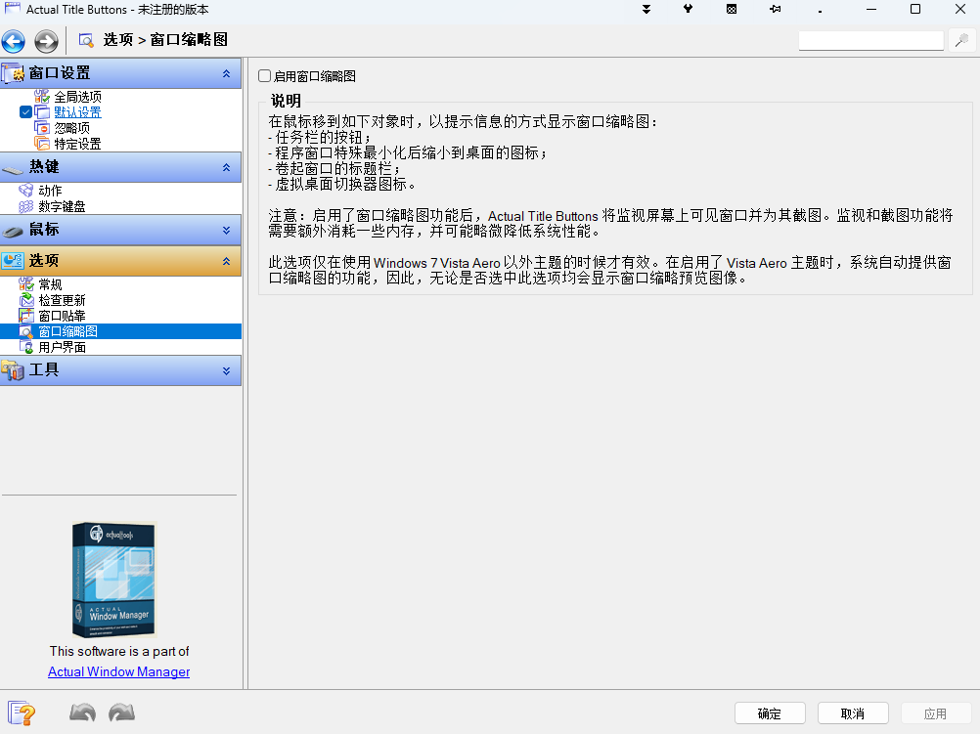Click the 用户界面 icon
Image resolution: width=980 pixels, height=734 pixels.
pyautogui.click(x=26, y=347)
